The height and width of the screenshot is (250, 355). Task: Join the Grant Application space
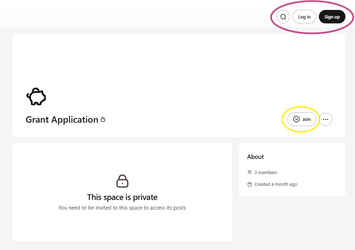(x=302, y=120)
